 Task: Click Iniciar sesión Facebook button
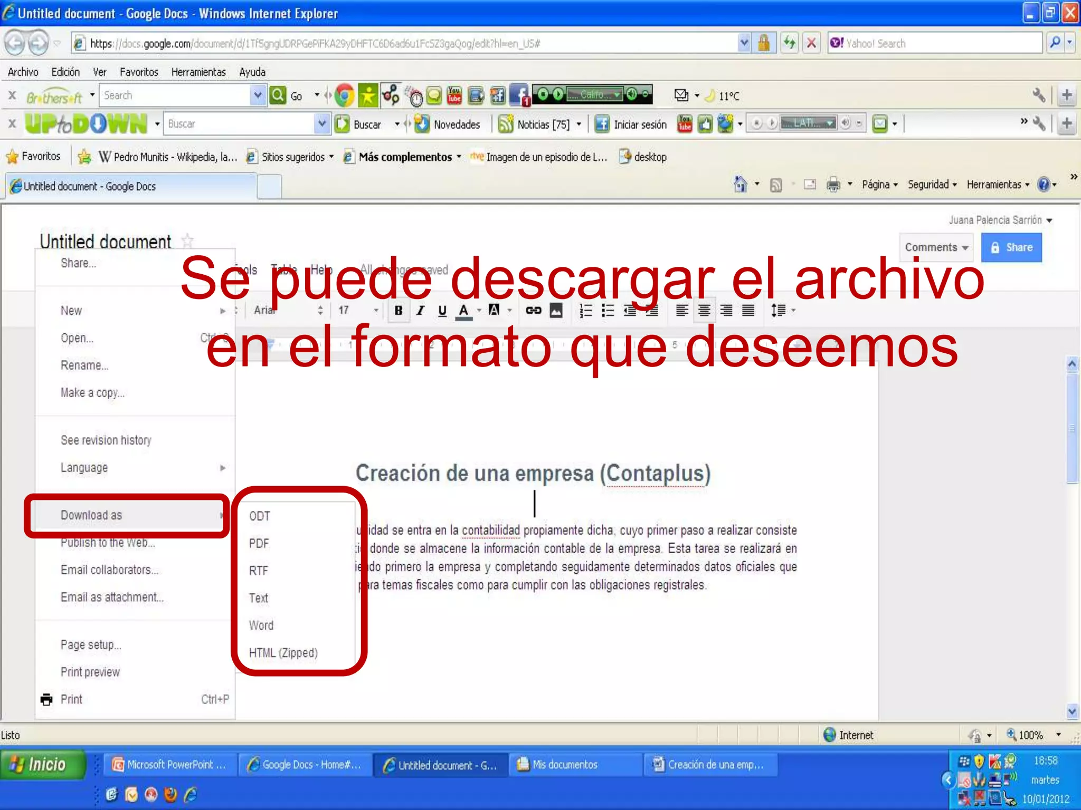pos(630,124)
